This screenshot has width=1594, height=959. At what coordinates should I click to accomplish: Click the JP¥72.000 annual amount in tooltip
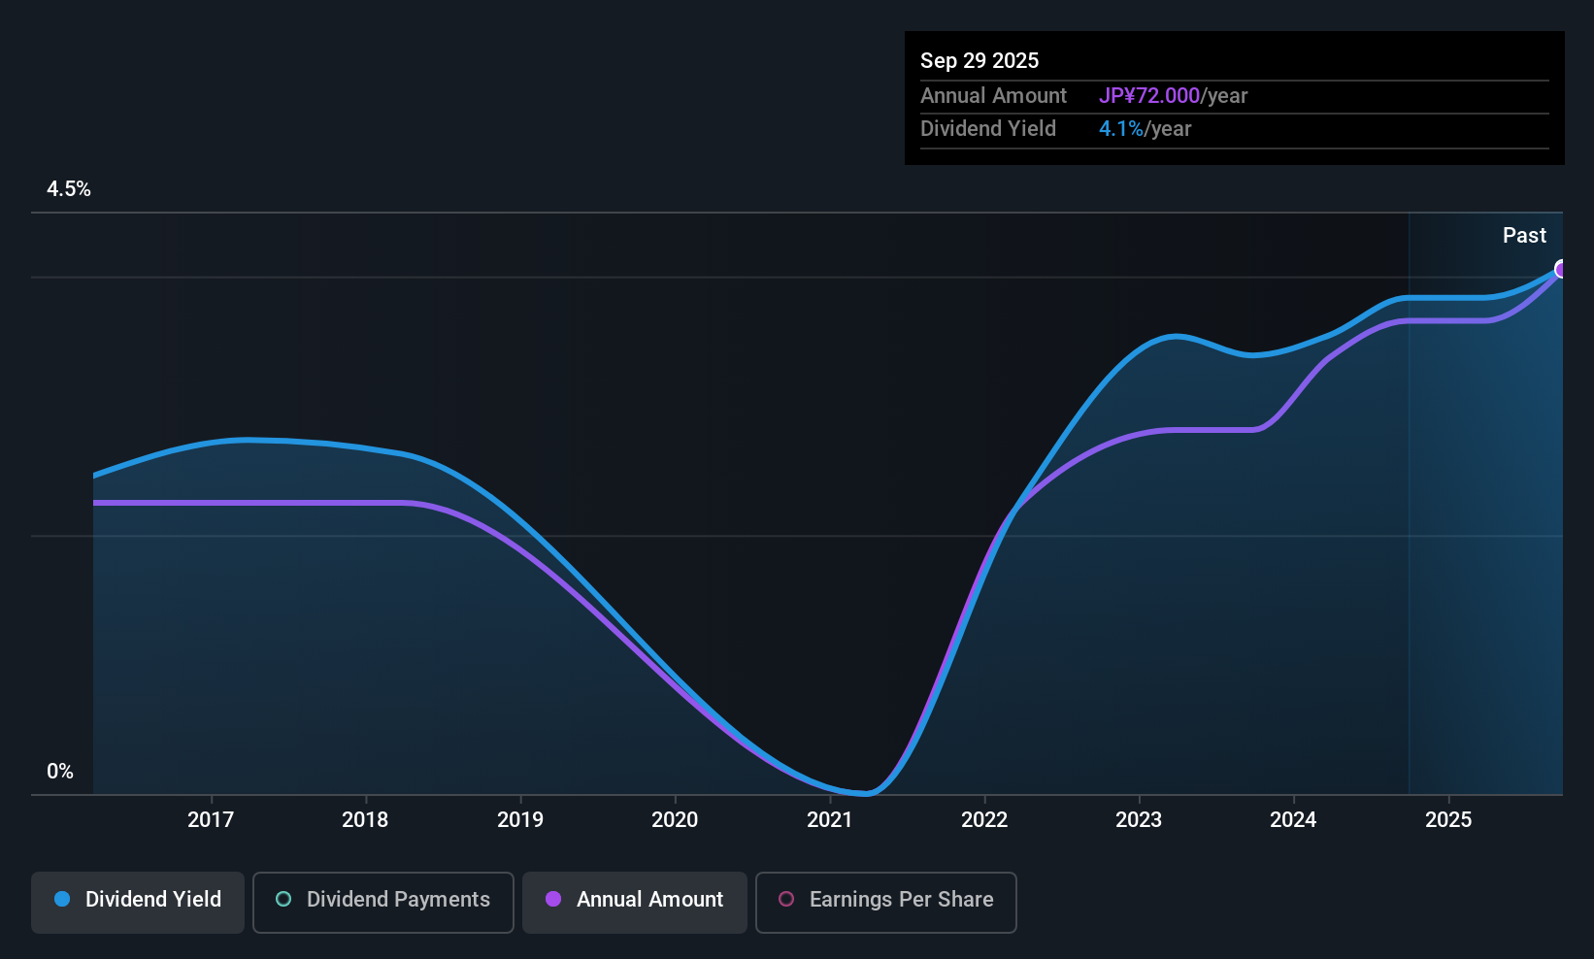1149,95
